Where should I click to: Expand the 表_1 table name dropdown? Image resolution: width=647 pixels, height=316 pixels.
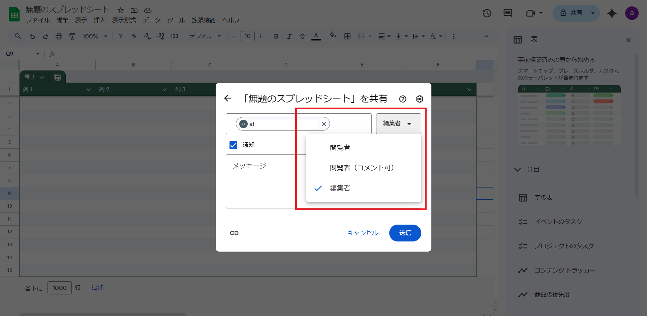(41, 77)
